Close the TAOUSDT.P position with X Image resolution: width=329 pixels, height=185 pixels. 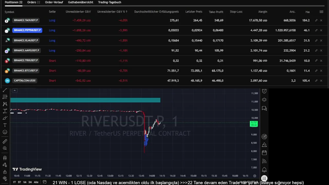pos(321,20)
